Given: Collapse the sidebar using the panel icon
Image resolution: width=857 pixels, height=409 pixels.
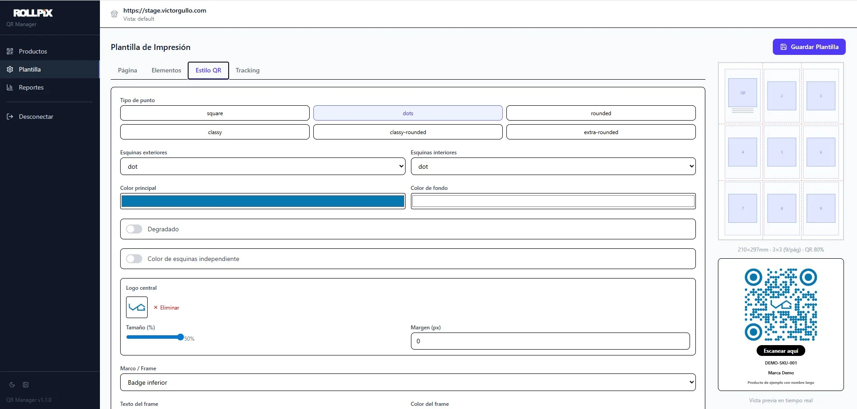Looking at the screenshot, I should [x=26, y=385].
